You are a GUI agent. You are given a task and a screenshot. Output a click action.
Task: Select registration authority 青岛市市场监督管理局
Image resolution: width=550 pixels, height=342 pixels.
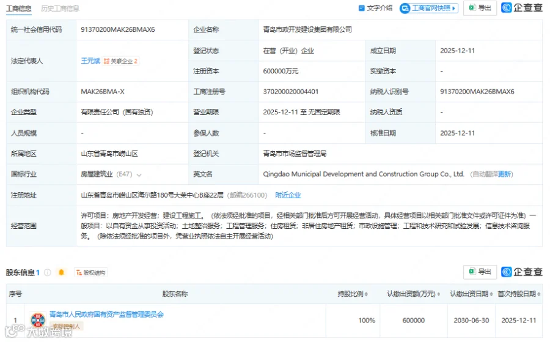295,154
